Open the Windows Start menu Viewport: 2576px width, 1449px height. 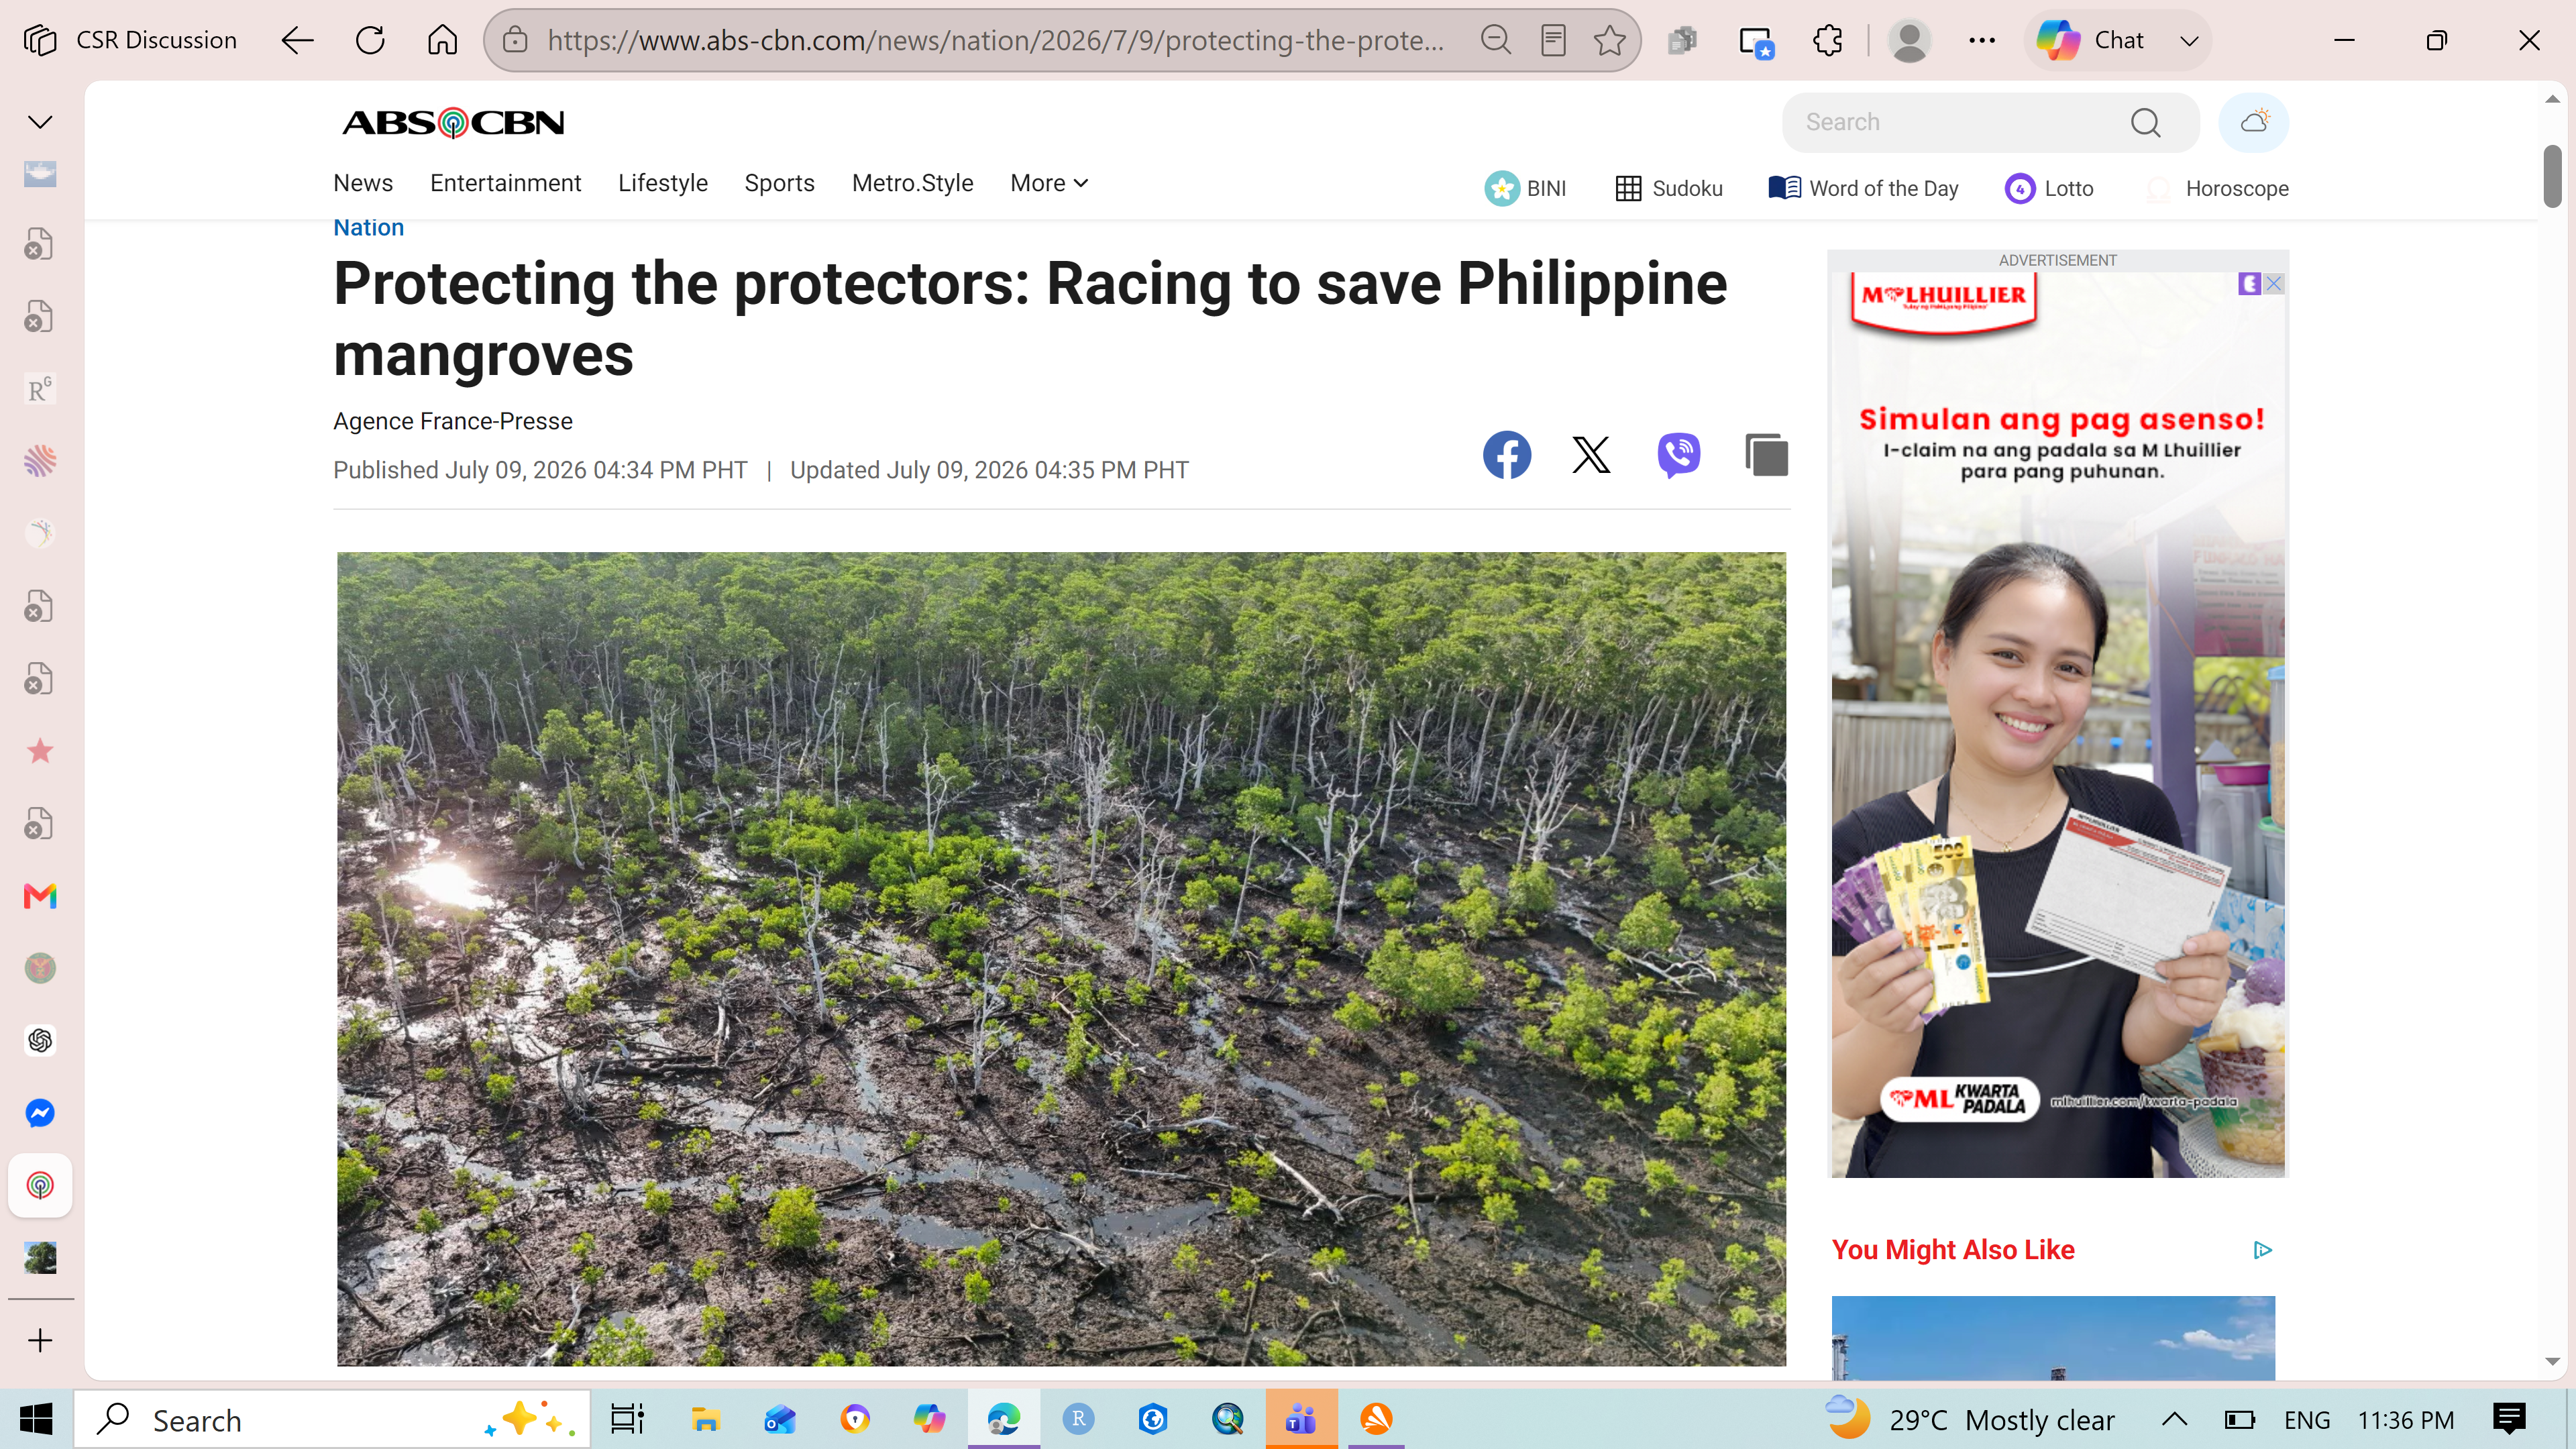pyautogui.click(x=36, y=1419)
